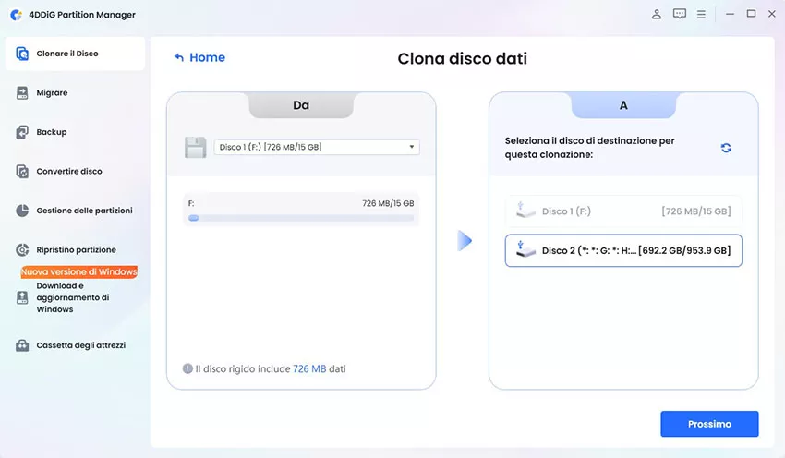Image resolution: width=785 pixels, height=458 pixels.
Task: Maximize the 4DDiG window
Action: [751, 14]
